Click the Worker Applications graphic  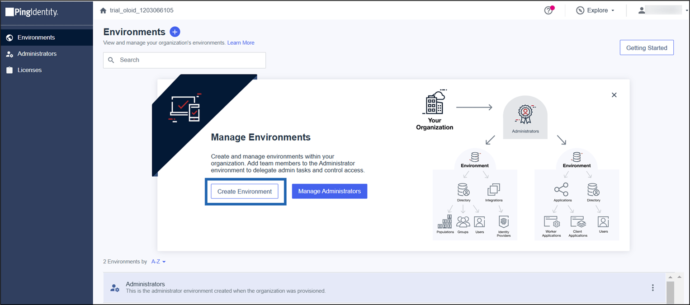(552, 222)
